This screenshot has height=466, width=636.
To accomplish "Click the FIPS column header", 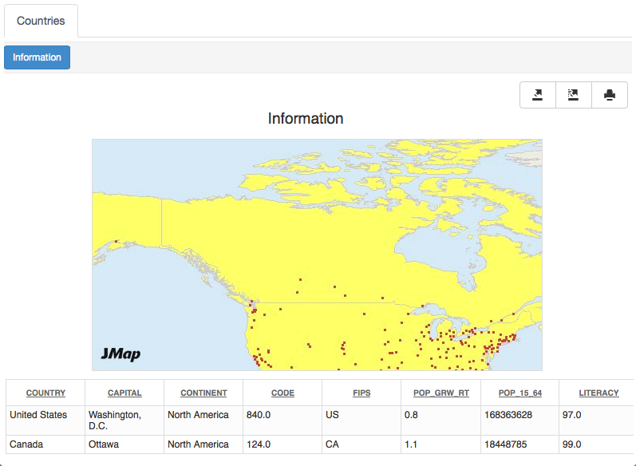I will (361, 393).
